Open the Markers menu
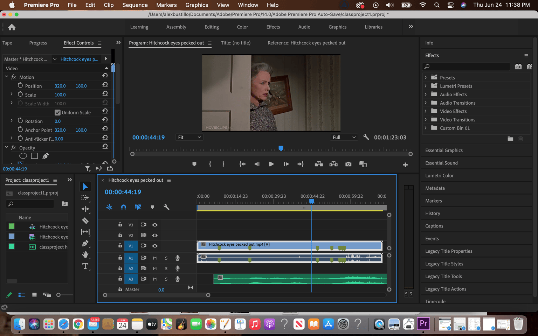The width and height of the screenshot is (538, 336). (x=166, y=5)
